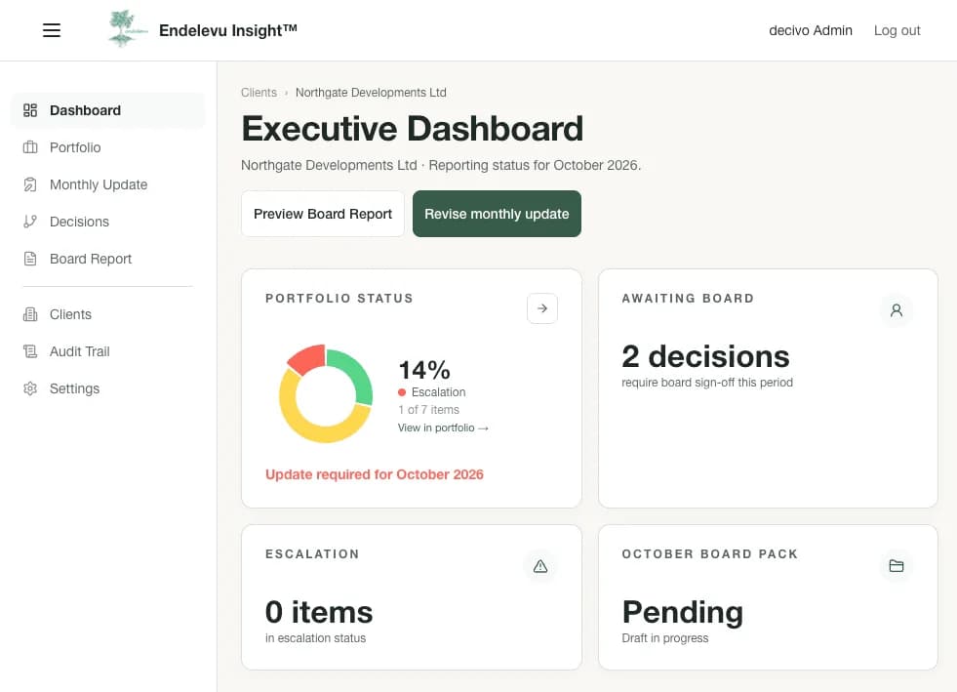Open portfolio via arrow button on Portfolio Status card
Image resolution: width=957 pixels, height=692 pixels.
[542, 308]
